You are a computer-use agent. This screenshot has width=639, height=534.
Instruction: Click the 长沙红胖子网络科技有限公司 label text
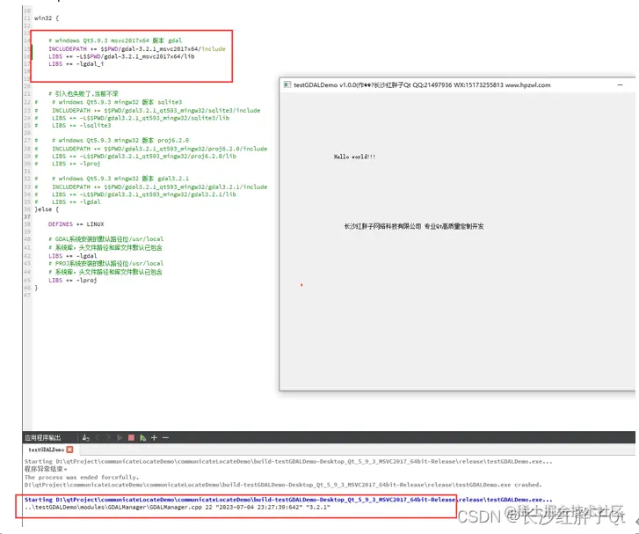coord(382,226)
